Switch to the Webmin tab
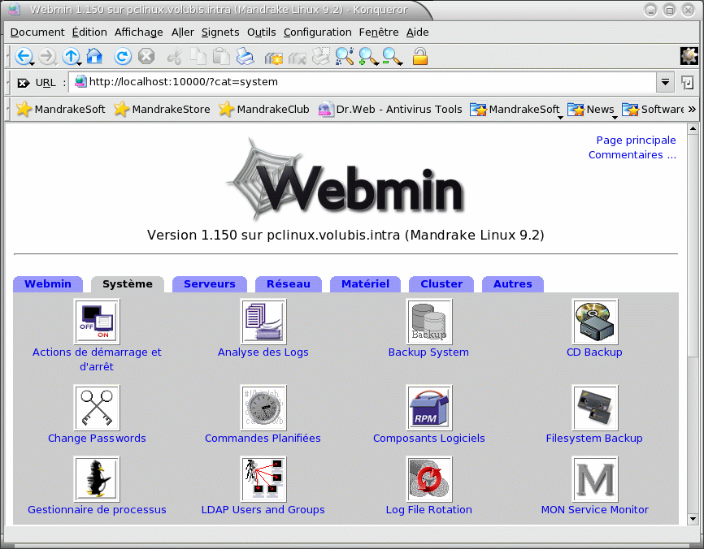Image resolution: width=704 pixels, height=549 pixels. point(48,284)
